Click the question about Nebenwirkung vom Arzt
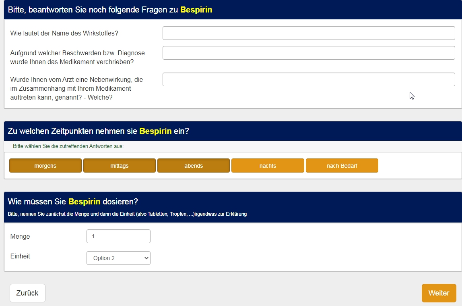Image resolution: width=462 pixels, height=306 pixels. pyautogui.click(x=76, y=89)
